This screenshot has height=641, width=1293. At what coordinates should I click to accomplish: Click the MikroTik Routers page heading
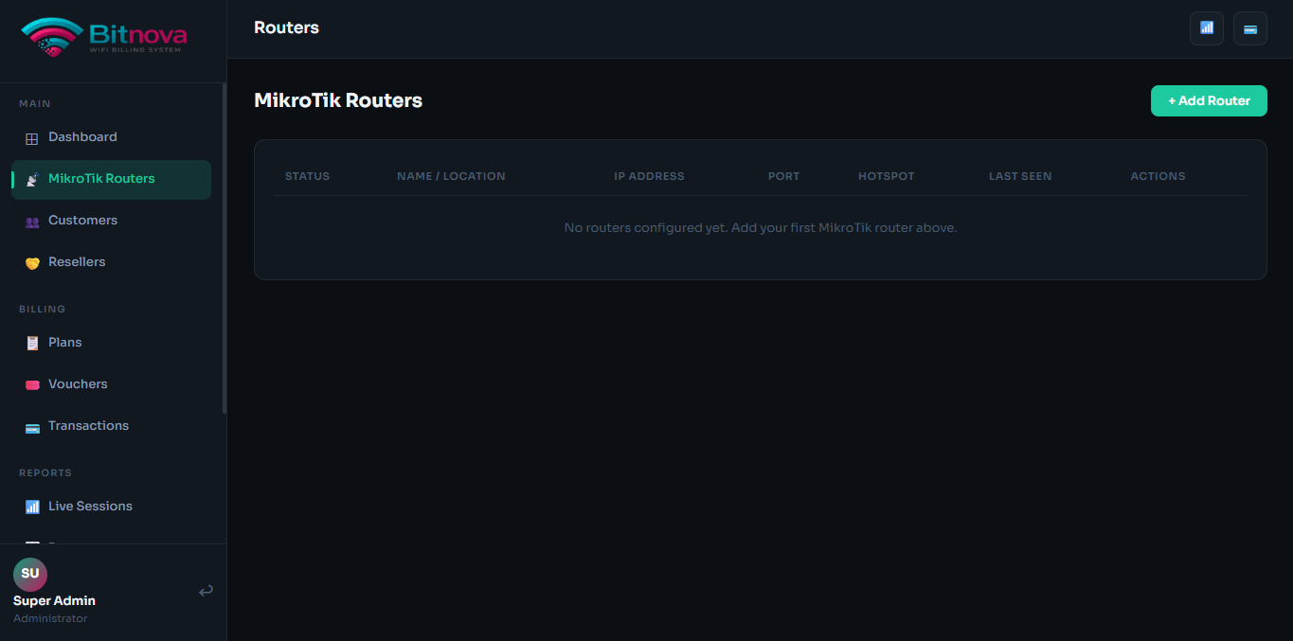338,100
